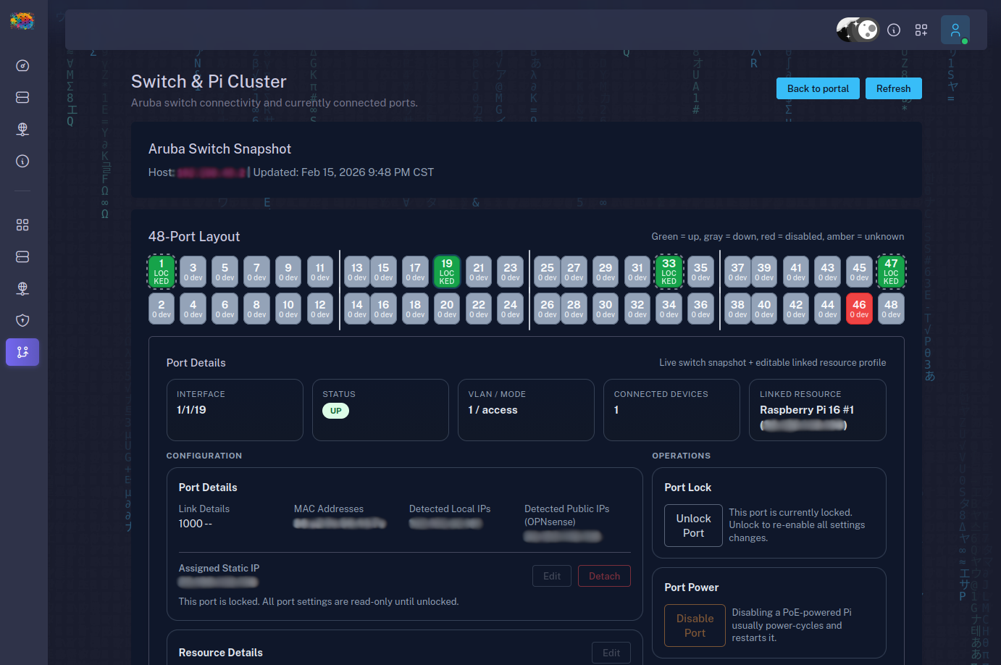This screenshot has height=665, width=1001.
Task: Select locked port 47 tile
Action: click(x=891, y=272)
